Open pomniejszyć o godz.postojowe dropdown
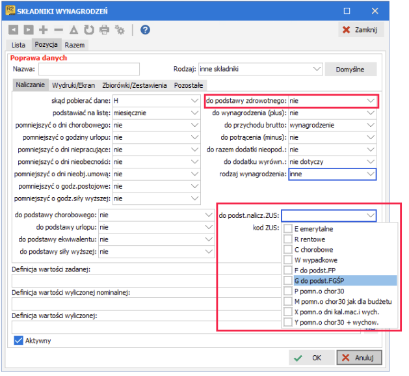 [x=157, y=186]
